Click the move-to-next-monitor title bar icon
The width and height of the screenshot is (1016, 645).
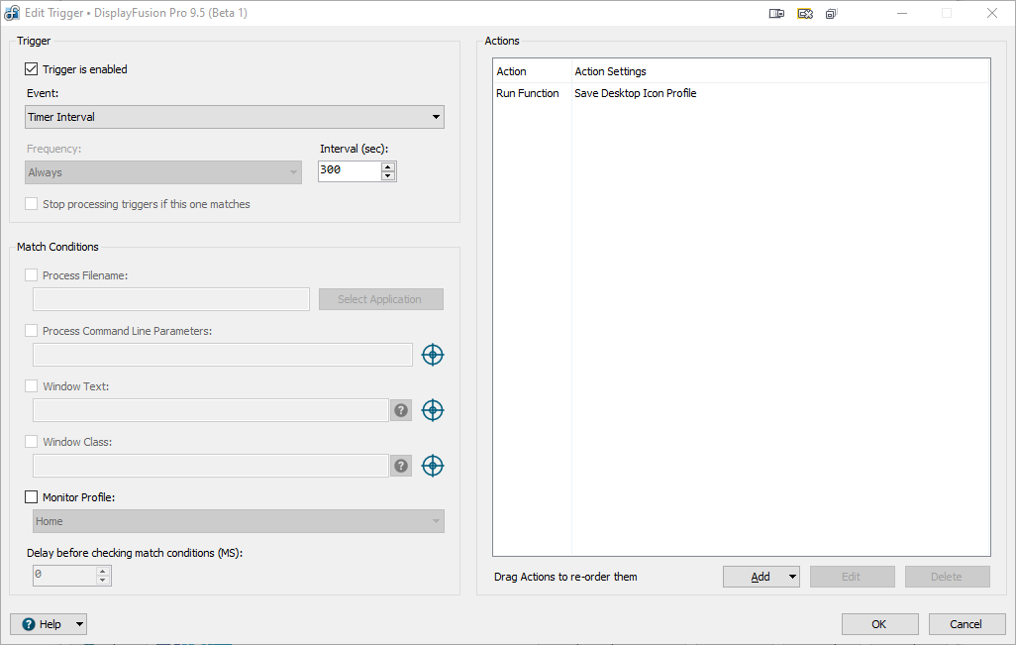(776, 13)
